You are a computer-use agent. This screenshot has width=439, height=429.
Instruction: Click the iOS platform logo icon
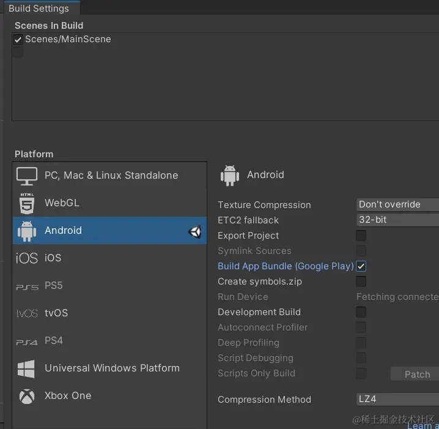point(27,258)
